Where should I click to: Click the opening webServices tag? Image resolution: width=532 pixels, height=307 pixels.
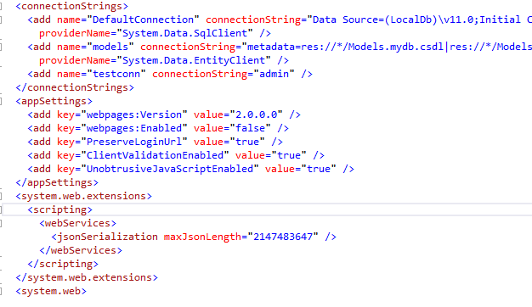click(77, 223)
